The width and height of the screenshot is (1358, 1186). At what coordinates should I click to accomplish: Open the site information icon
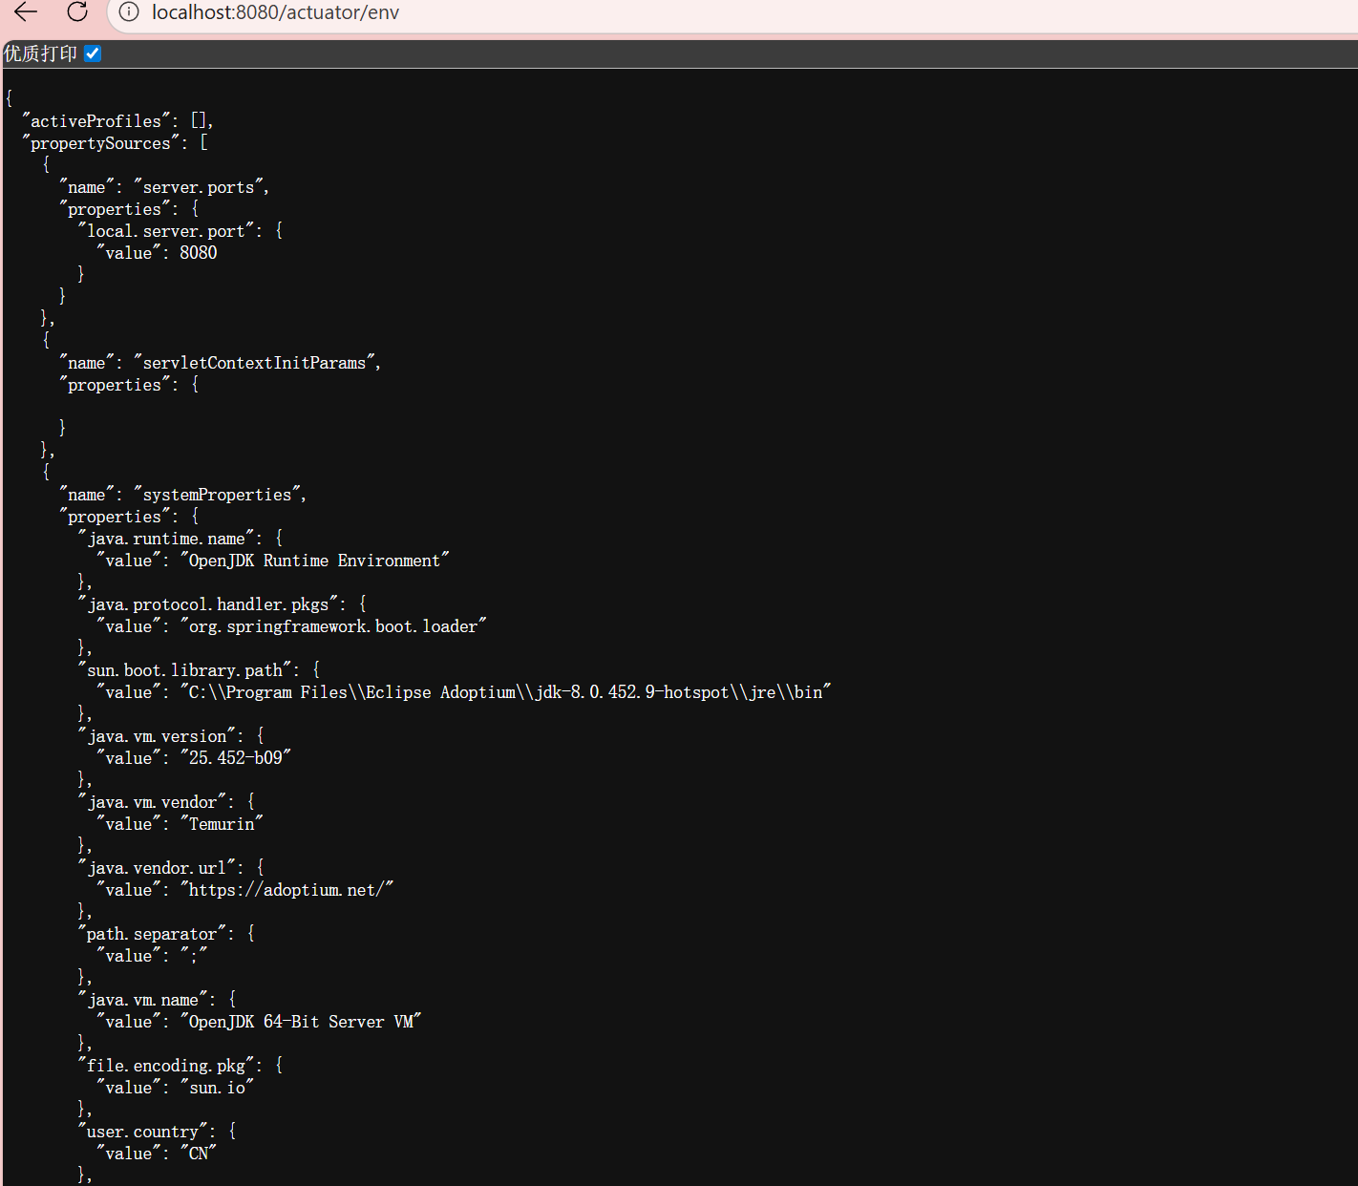129,12
